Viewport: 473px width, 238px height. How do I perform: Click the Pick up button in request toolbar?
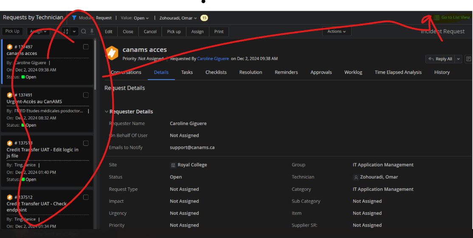point(174,31)
